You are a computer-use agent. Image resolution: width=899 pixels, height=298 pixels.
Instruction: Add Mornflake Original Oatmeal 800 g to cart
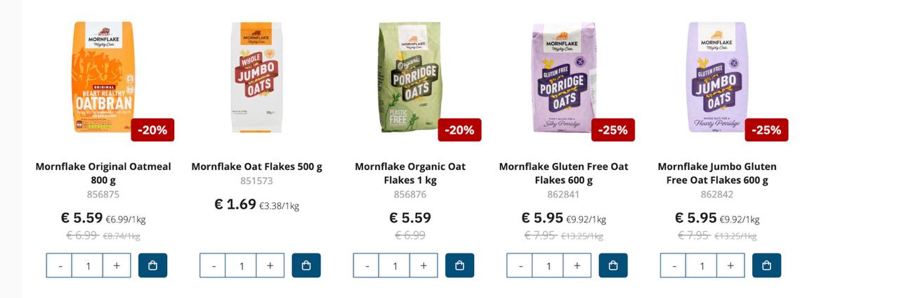pyautogui.click(x=153, y=266)
